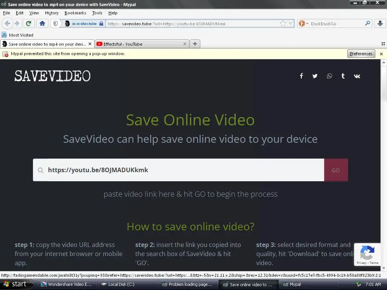Click the padlock site security icon
Image resolution: width=387 pixels, height=290 pixels.
tap(101, 23)
